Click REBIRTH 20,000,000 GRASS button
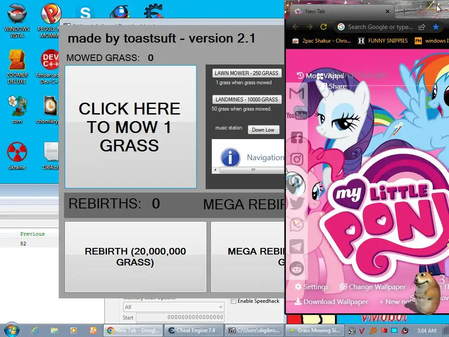The width and height of the screenshot is (449, 337). [135, 257]
